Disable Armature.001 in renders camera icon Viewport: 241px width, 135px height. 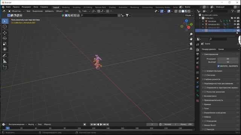click(x=238, y=24)
